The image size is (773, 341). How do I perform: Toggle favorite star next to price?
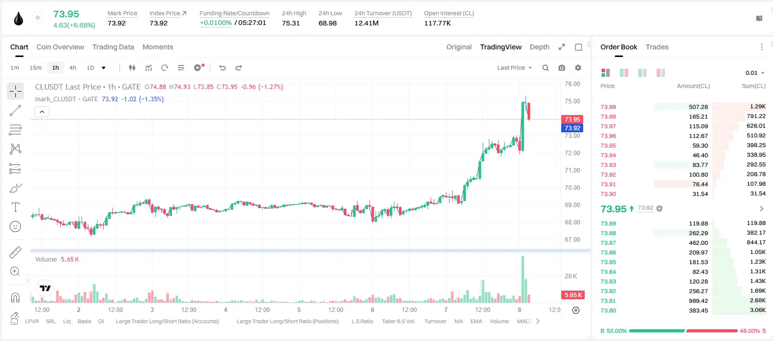tap(38, 18)
